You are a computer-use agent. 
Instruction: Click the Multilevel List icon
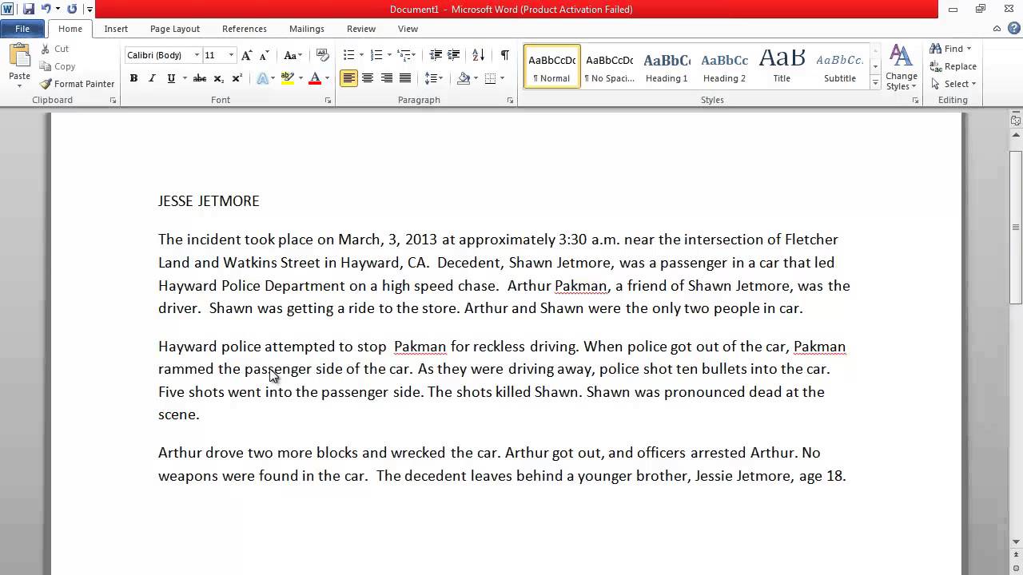click(404, 55)
